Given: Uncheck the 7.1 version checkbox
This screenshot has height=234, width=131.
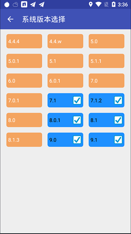Looking at the screenshot, I should tap(77, 100).
